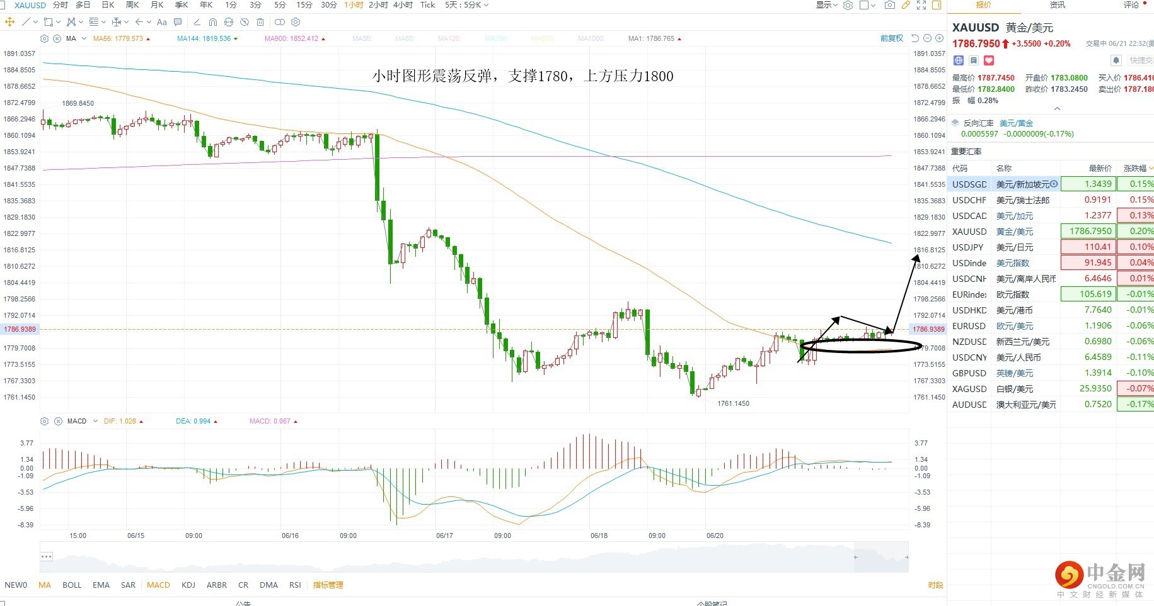Click the sync drawings icon
This screenshot has width=1154, height=606.
(229, 22)
